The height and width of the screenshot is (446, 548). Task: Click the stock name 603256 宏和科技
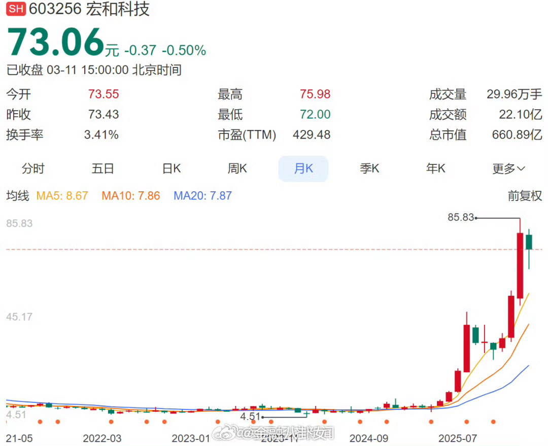[89, 9]
